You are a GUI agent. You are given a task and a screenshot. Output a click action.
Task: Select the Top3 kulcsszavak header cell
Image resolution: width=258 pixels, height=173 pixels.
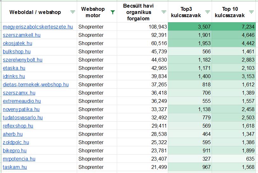[190, 12]
